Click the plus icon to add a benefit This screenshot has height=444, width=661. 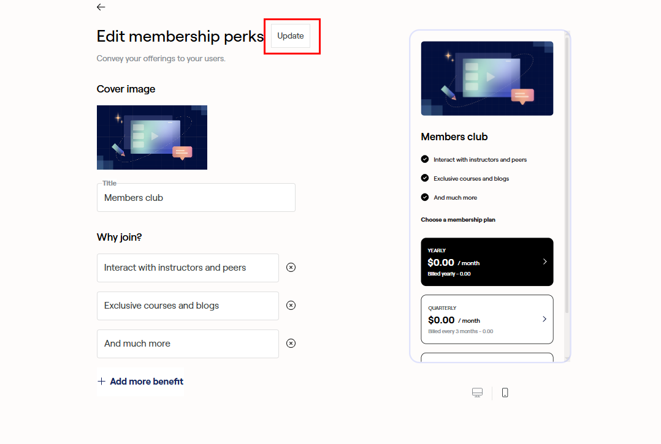pos(102,382)
